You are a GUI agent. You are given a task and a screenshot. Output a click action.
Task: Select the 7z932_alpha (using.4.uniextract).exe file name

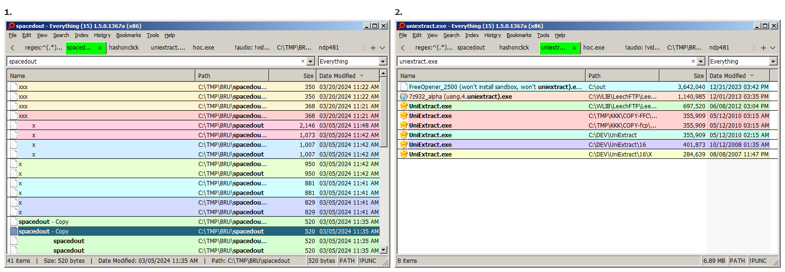460,97
